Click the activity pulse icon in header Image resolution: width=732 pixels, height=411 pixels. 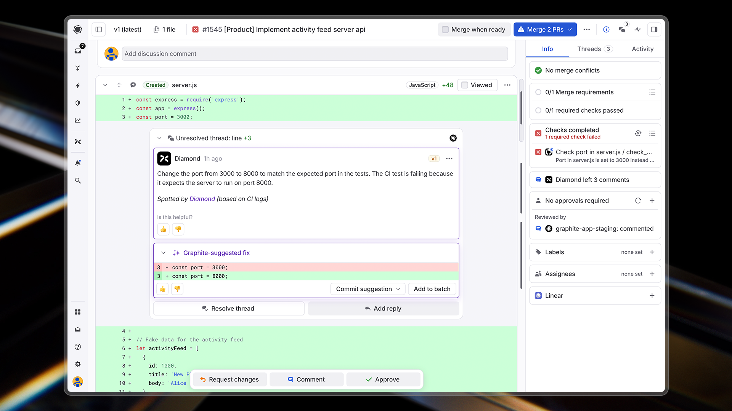638,29
